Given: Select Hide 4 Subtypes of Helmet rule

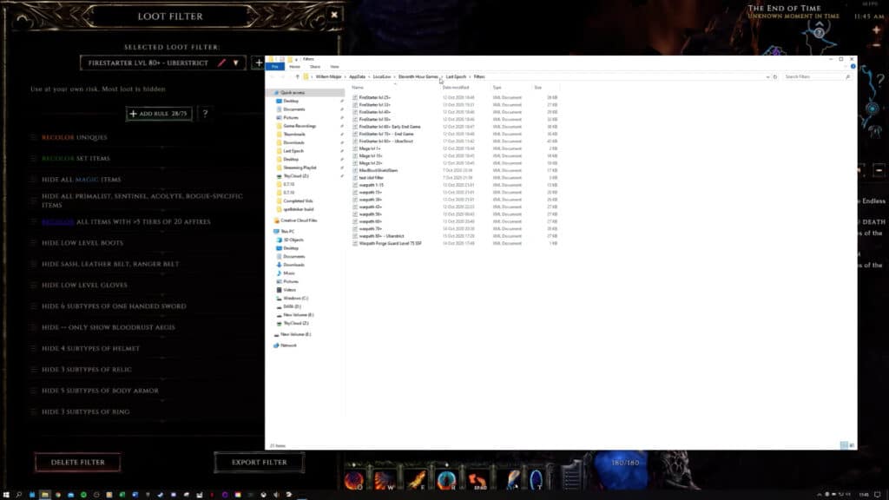Looking at the screenshot, I should [x=90, y=348].
